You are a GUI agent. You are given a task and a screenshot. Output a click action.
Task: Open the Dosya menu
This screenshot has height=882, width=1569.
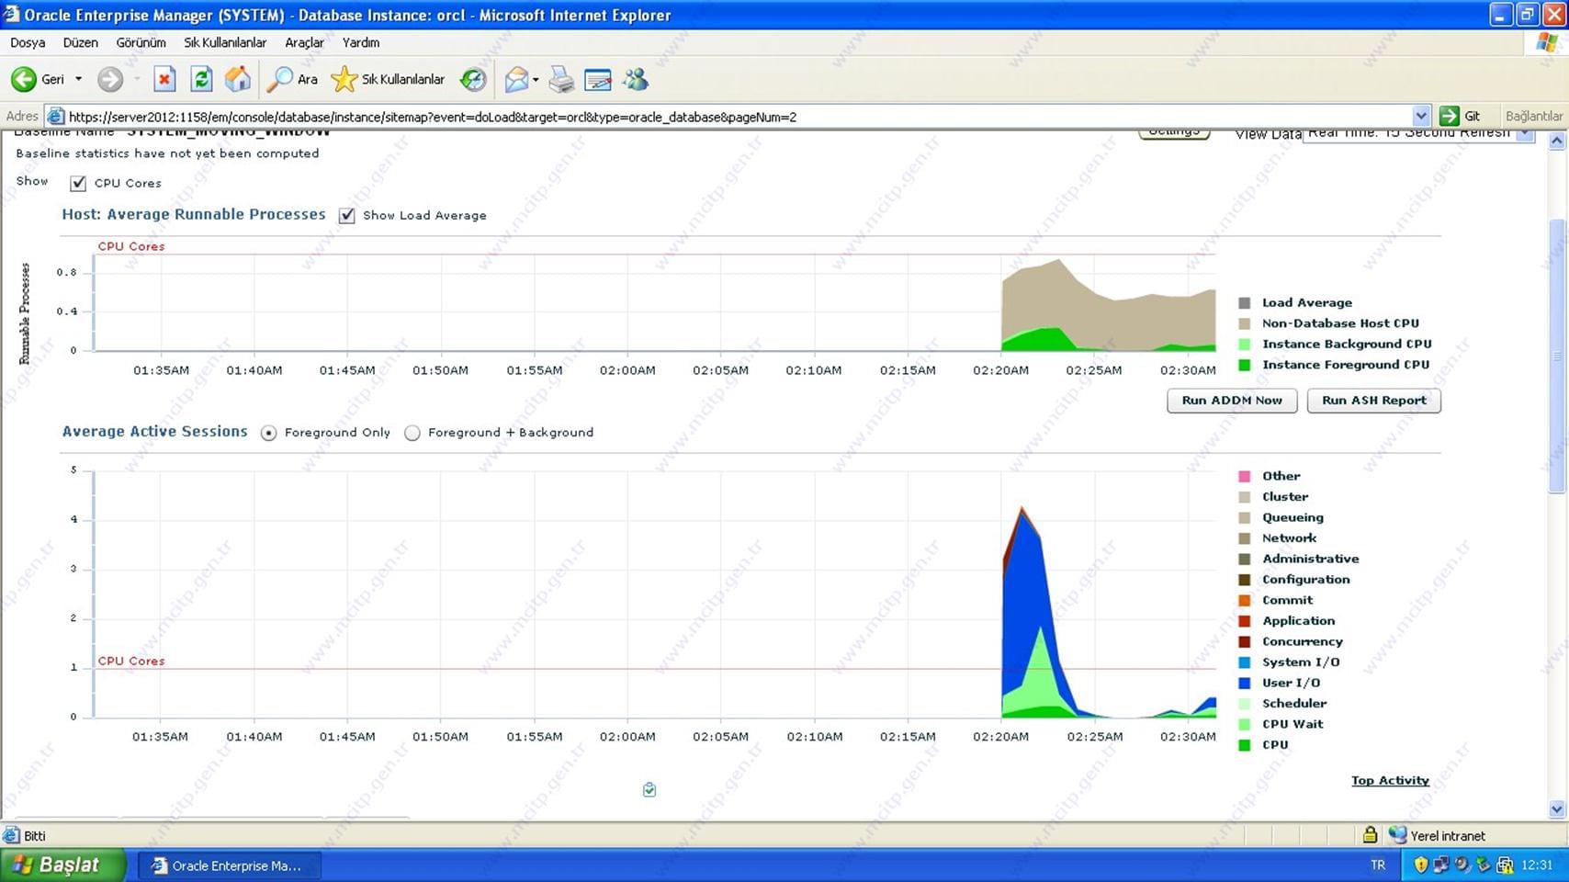tap(28, 42)
